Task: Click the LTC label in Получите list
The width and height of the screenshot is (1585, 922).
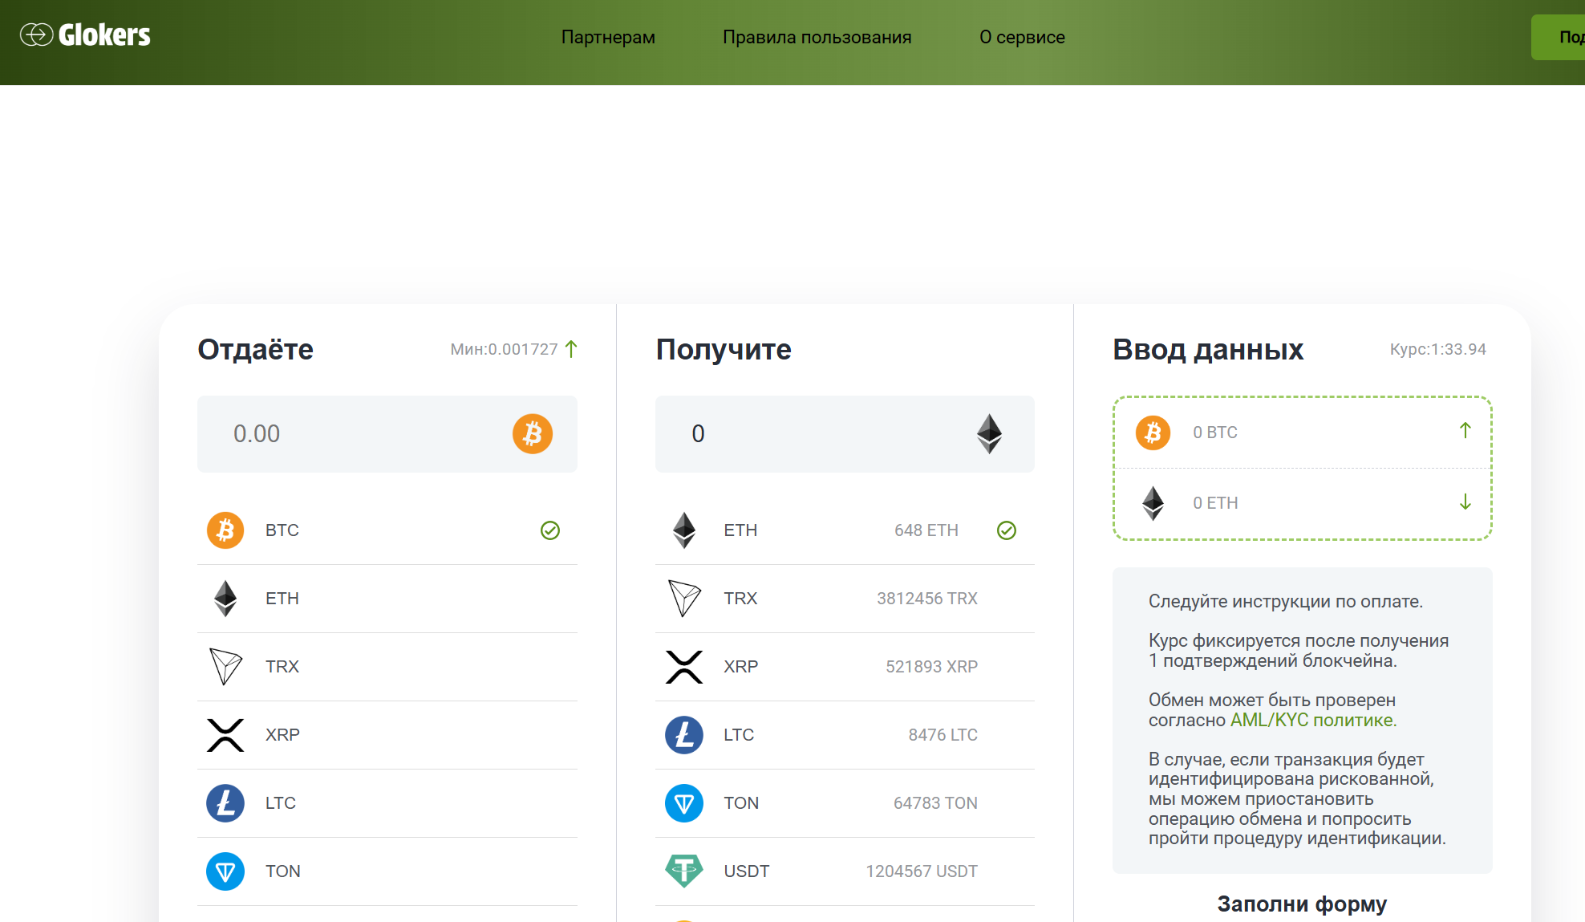Action: pos(739,735)
